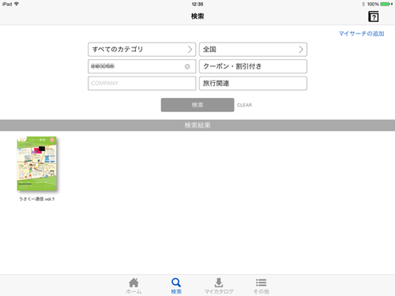Tap the battery indicator in status bar
This screenshot has width=395, height=296.
pyautogui.click(x=386, y=4)
